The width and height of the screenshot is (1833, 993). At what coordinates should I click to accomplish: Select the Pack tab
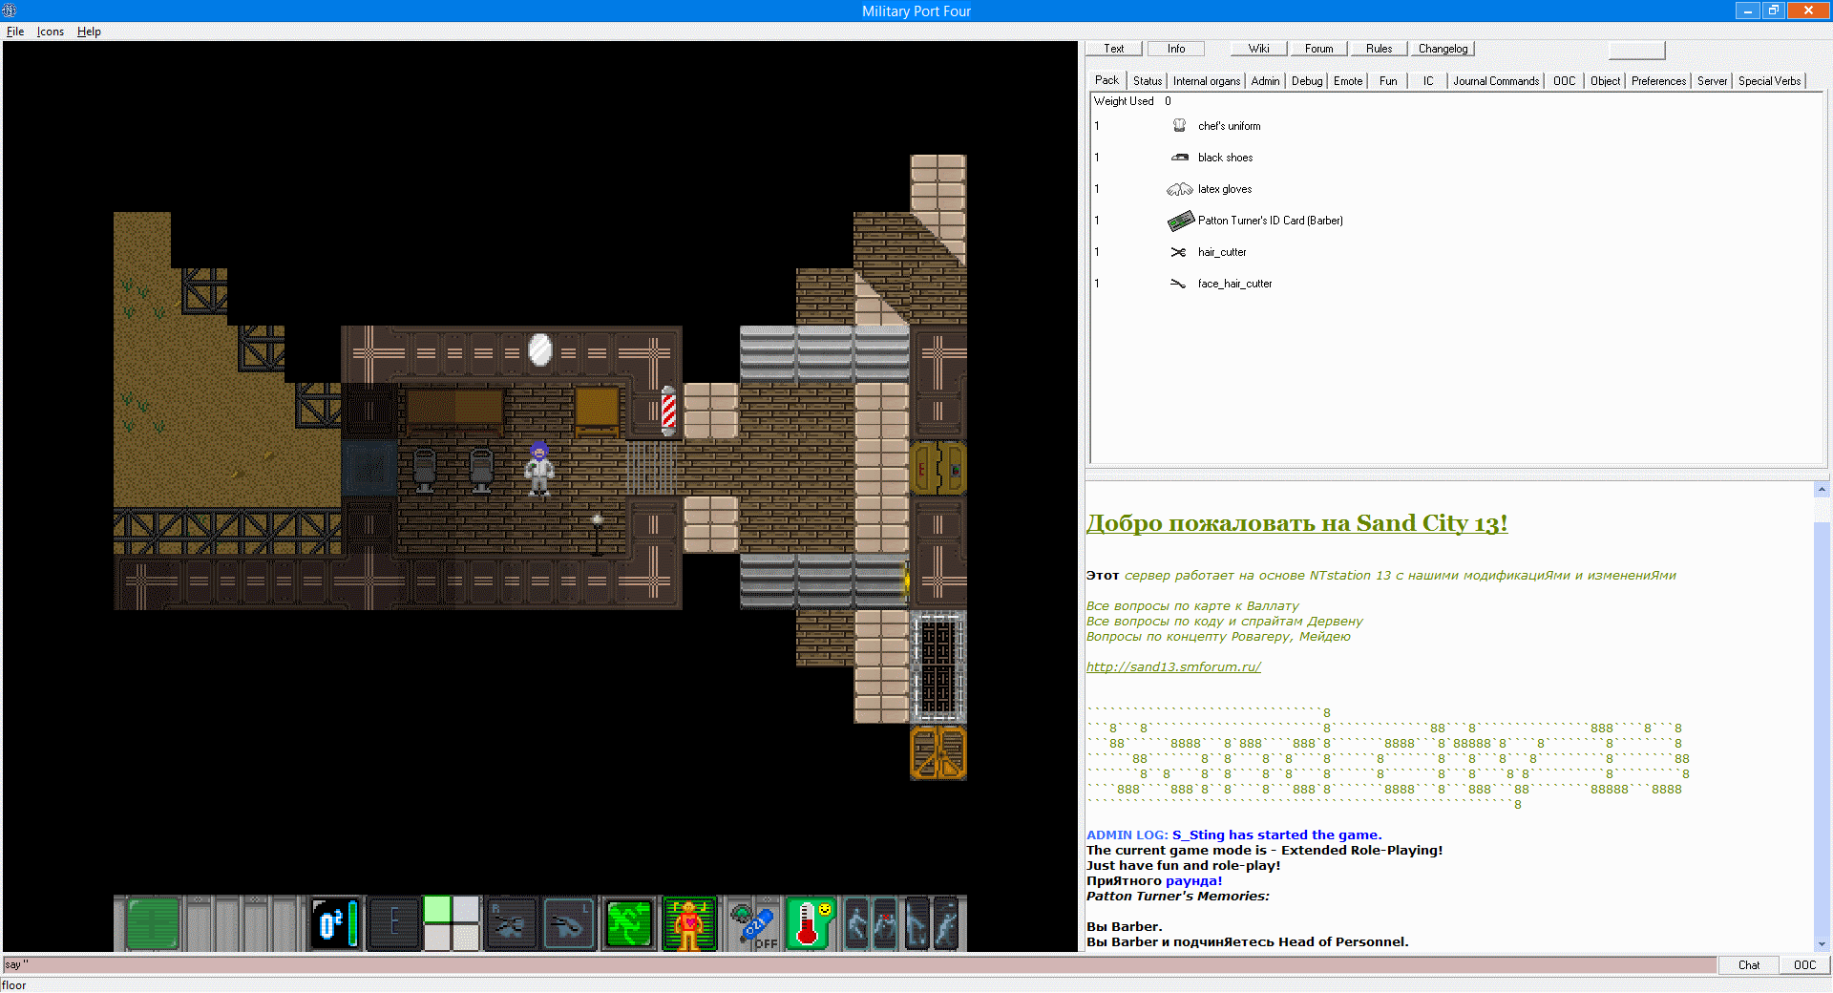pyautogui.click(x=1106, y=80)
